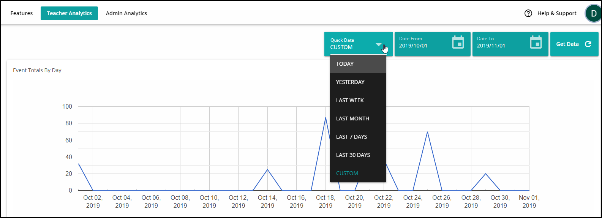Viewport: 602px width, 218px height.
Task: Click the chart peak at Oct 14
Action: point(267,169)
